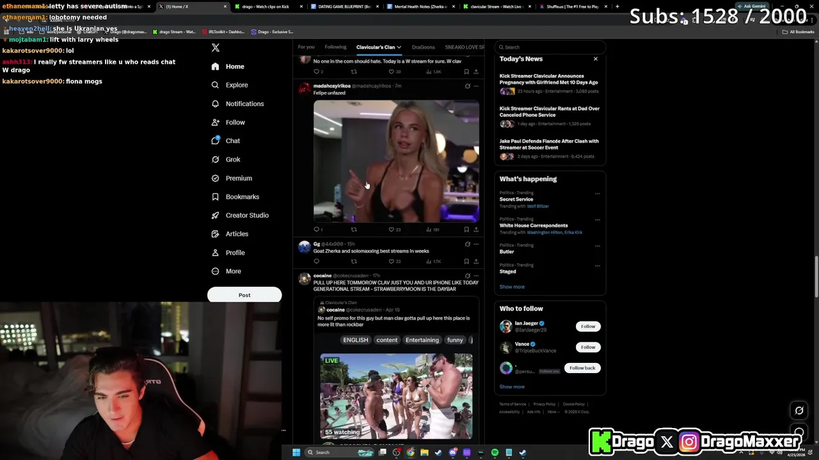Open File Explorer from the taskbar
The height and width of the screenshot is (460, 819).
point(424,452)
